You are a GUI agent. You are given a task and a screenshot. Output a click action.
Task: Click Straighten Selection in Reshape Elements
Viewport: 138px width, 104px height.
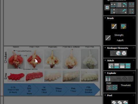(x=113, y=53)
